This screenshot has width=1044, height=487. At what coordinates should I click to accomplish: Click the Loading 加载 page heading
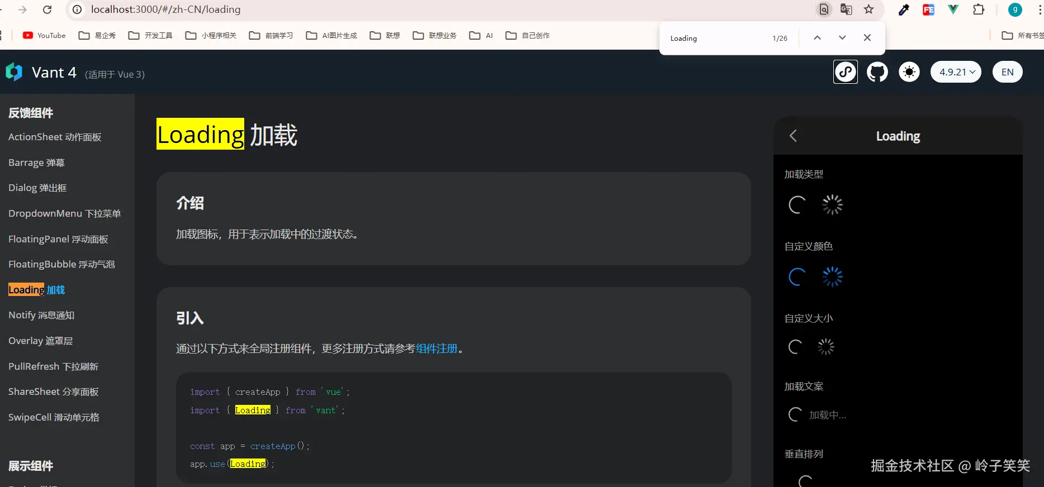click(227, 135)
